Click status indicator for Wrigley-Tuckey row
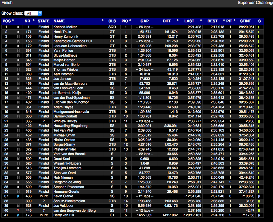This screenshot has height=222, width=273. pos(259,121)
